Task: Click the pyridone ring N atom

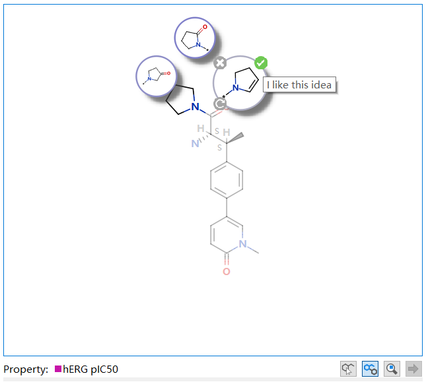Action: [x=242, y=244]
